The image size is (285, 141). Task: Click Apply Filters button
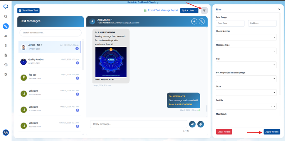272,132
